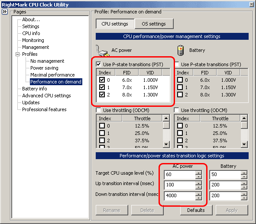Click the Battery icon
Screen dimensions: 256x224
pyautogui.click(x=181, y=50)
